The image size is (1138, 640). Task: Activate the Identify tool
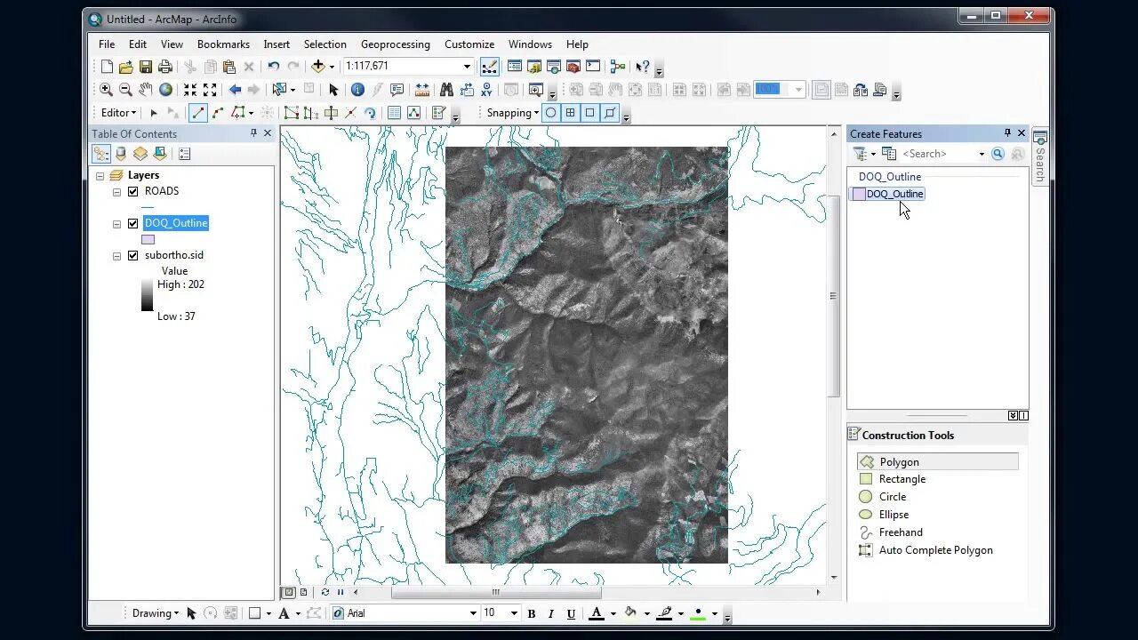pyautogui.click(x=357, y=90)
